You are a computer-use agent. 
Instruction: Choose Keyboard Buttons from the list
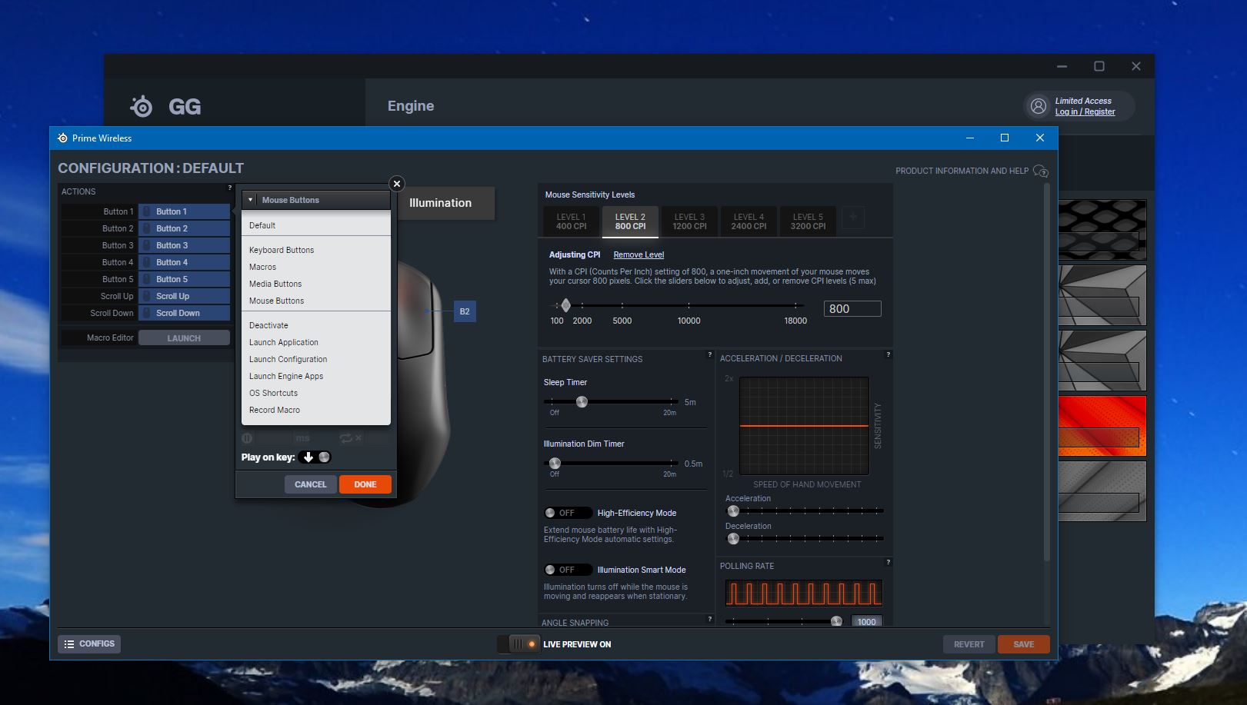[x=282, y=250]
